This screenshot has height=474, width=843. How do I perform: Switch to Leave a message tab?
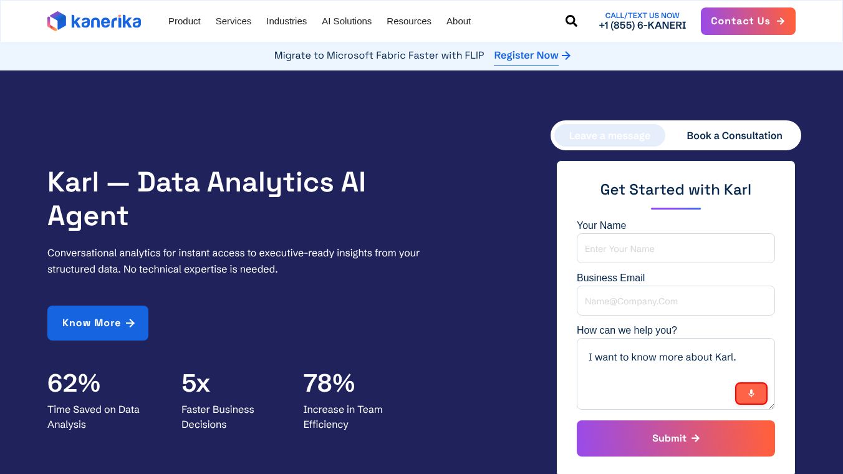click(x=610, y=135)
